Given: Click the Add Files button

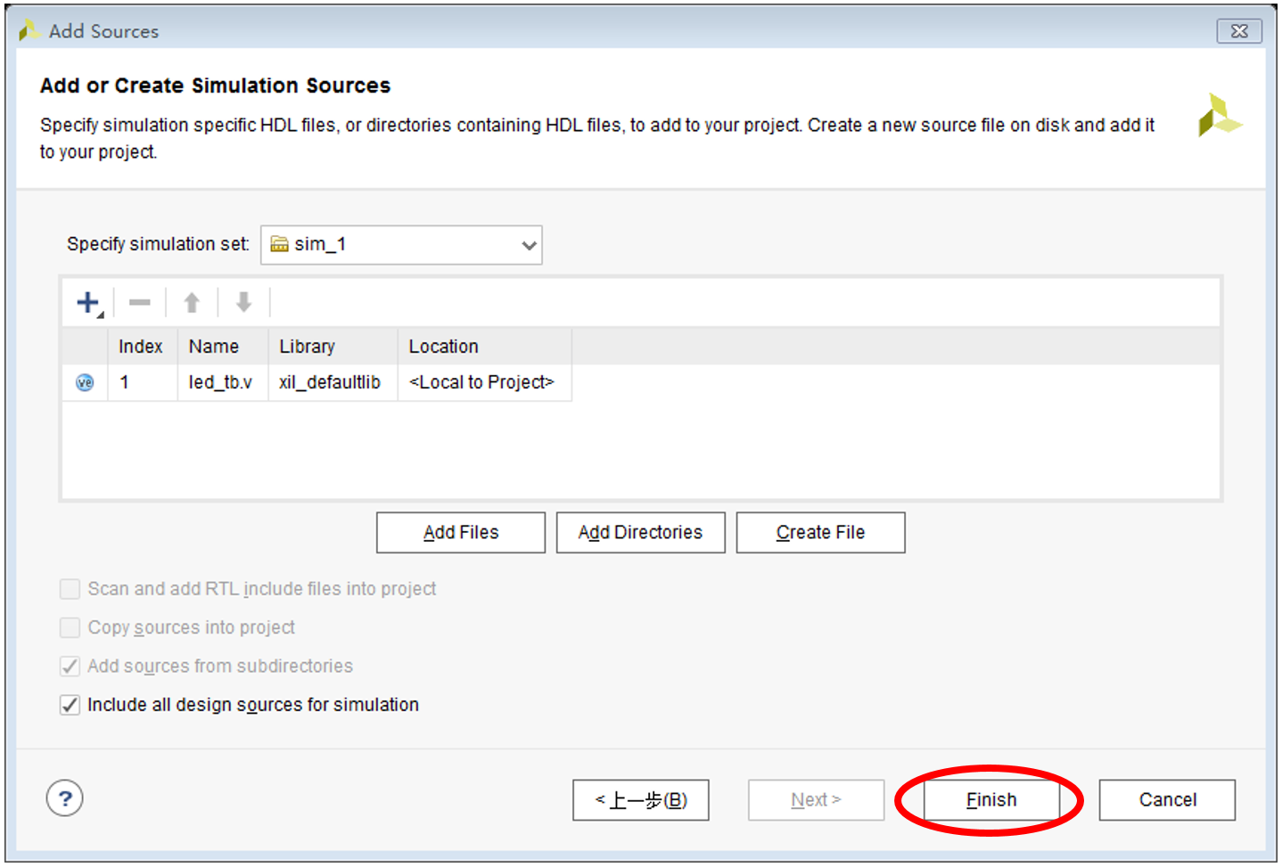Looking at the screenshot, I should (x=461, y=532).
